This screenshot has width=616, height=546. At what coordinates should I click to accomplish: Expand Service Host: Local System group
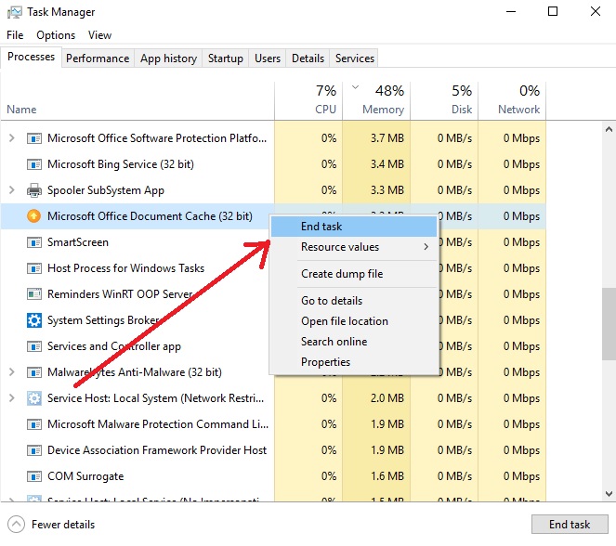[x=12, y=398]
